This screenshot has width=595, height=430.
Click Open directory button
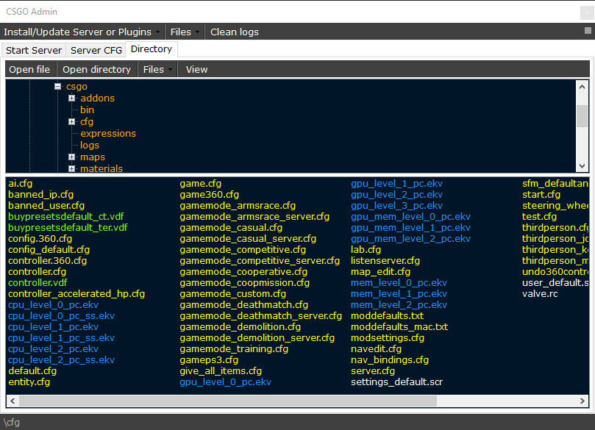96,69
